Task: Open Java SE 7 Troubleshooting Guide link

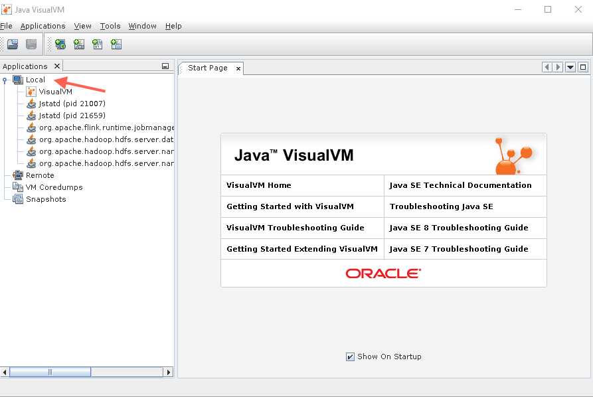Action: point(459,249)
